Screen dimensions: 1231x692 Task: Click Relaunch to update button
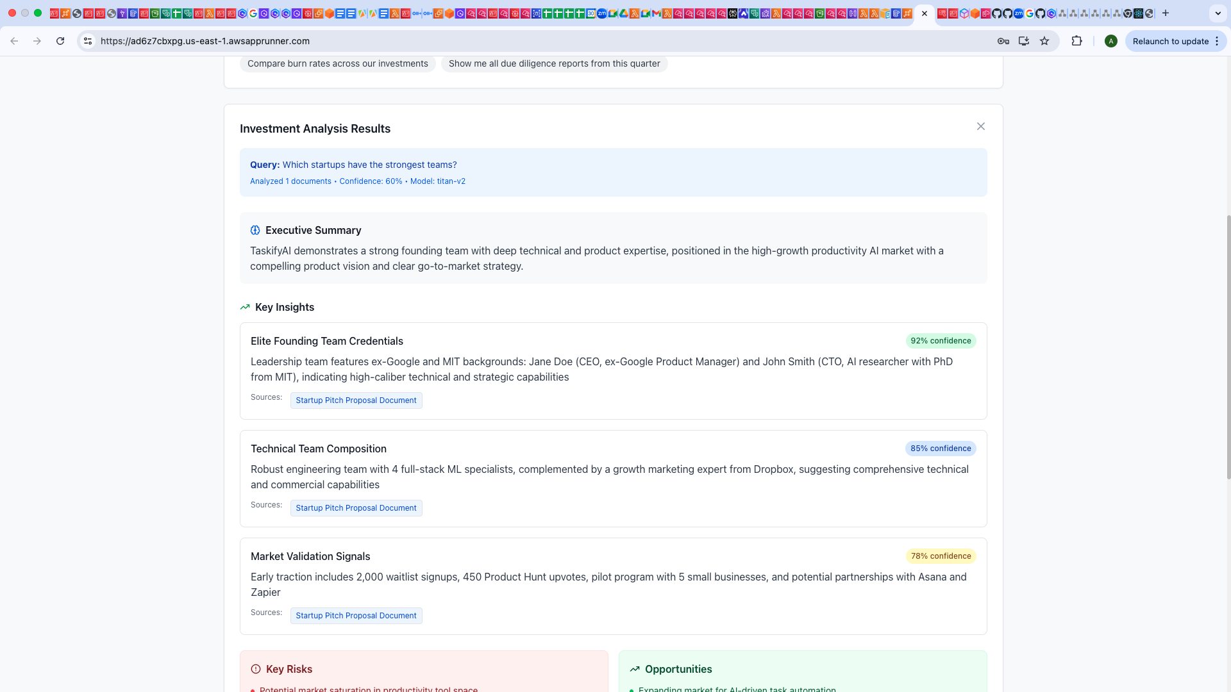pyautogui.click(x=1170, y=41)
